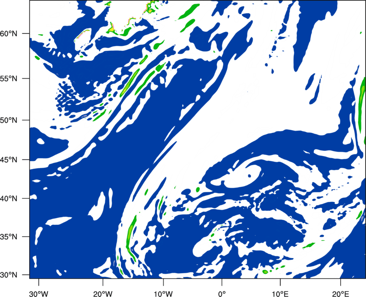
Task: Click the 60°N latitude label
Action: pyautogui.click(x=9, y=33)
